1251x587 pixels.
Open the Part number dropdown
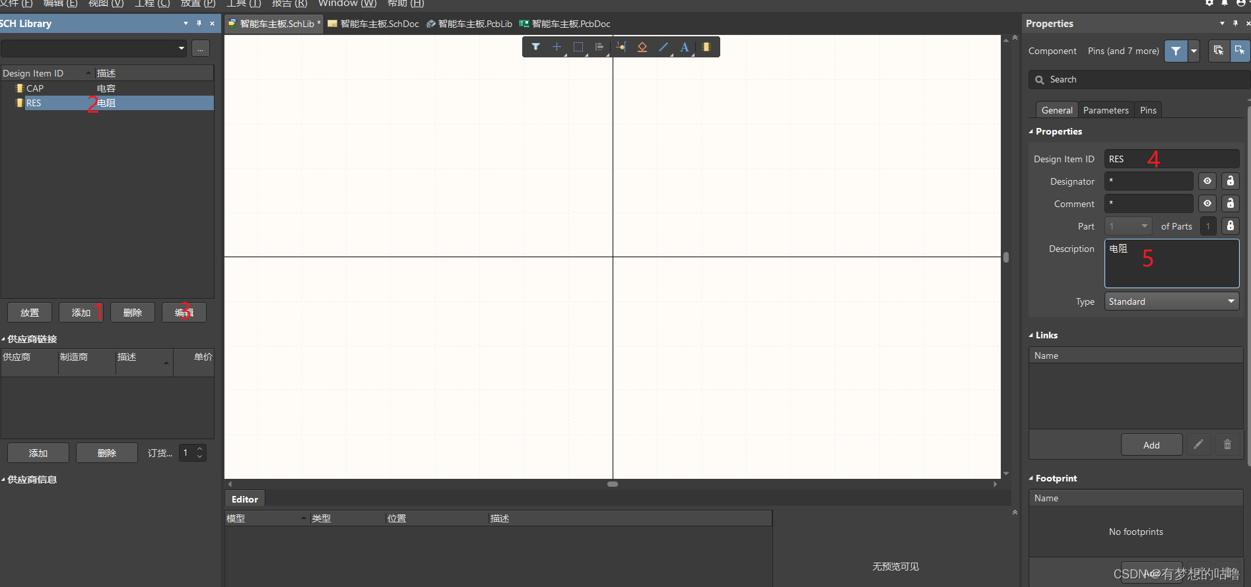point(1144,226)
